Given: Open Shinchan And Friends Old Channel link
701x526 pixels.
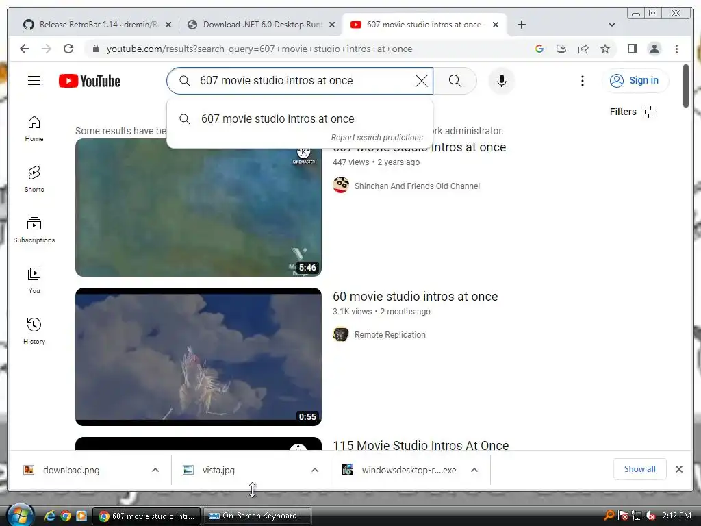Looking at the screenshot, I should (417, 186).
